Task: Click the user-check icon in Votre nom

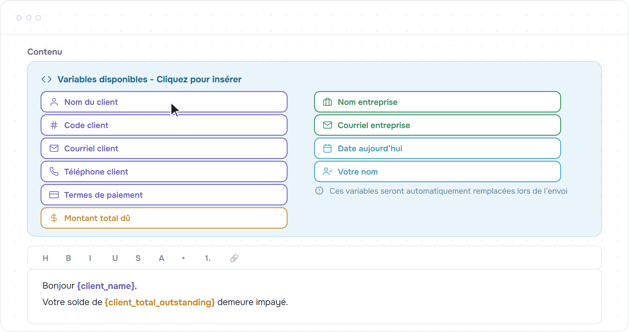Action: pos(327,171)
